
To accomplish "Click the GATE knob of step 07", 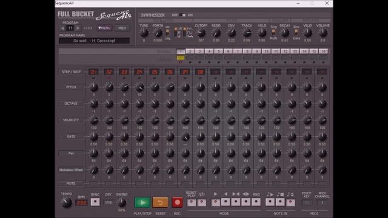I will point(185,136).
